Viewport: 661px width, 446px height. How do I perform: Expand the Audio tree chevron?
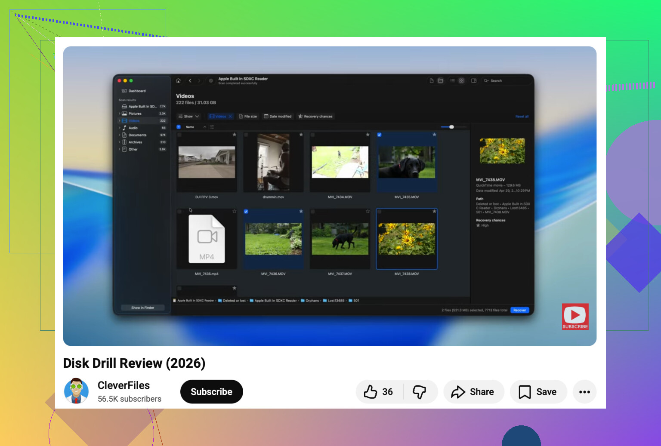click(119, 128)
